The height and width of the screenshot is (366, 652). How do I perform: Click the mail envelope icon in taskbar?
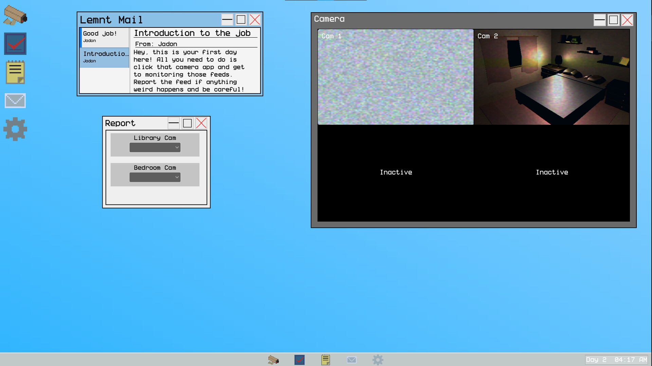pos(352,360)
